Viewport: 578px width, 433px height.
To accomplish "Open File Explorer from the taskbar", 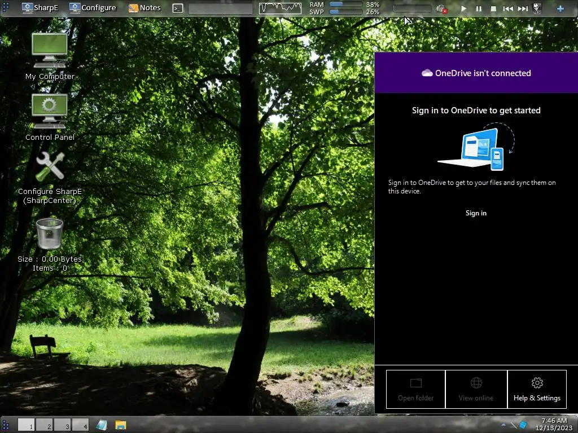I will [x=121, y=425].
